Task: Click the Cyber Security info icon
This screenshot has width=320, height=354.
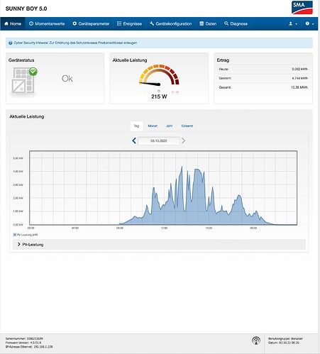Action: click(x=11, y=43)
